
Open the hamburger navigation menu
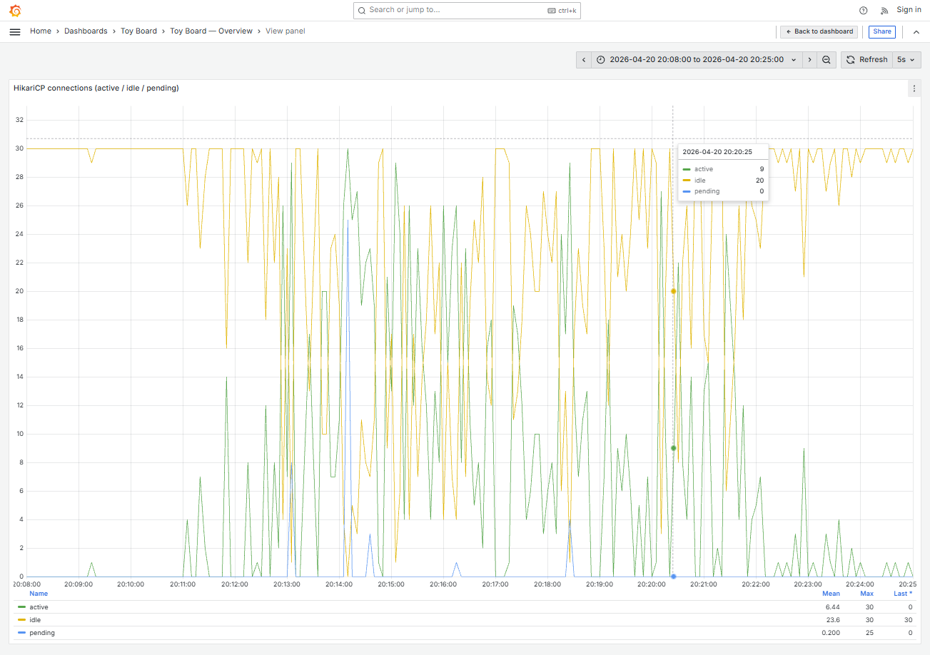click(x=15, y=31)
